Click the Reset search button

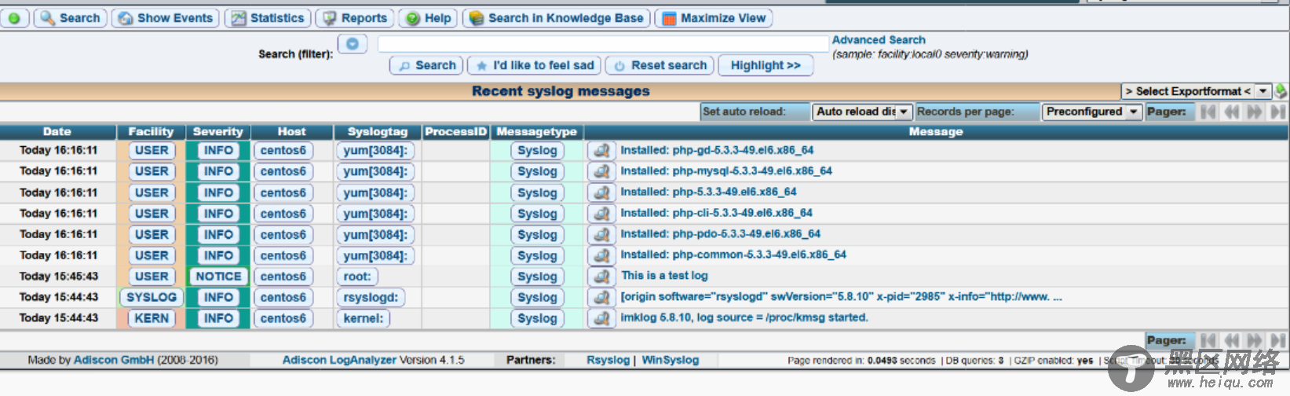(660, 65)
